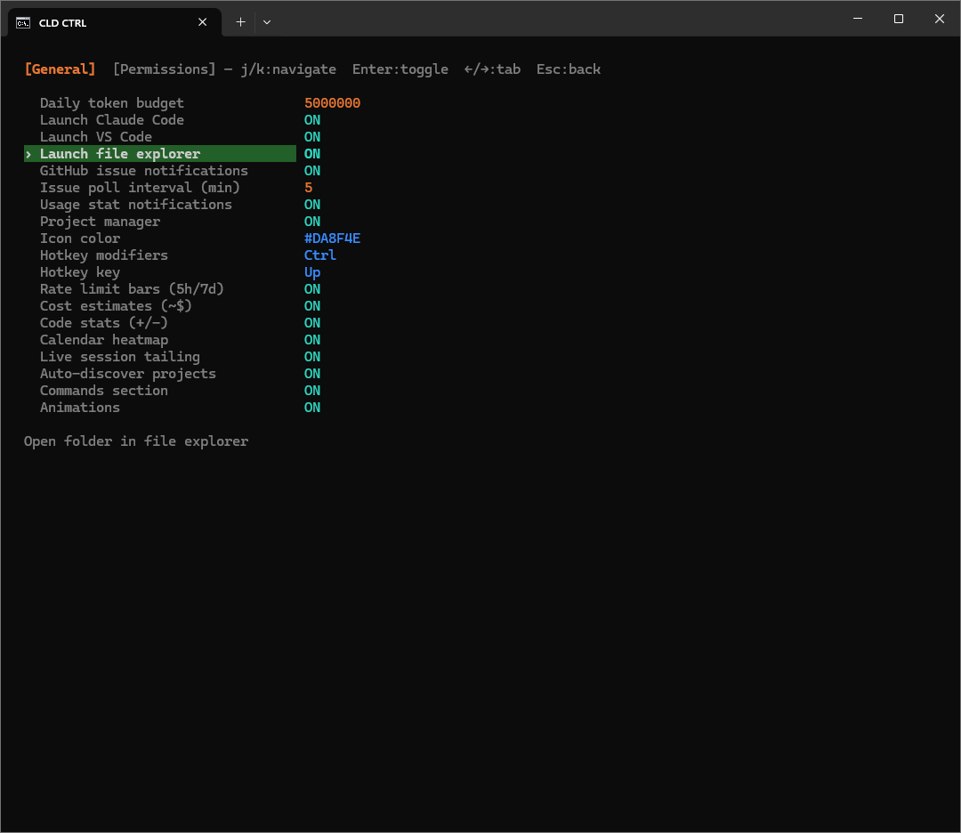Close the terminal window

pos(939,19)
